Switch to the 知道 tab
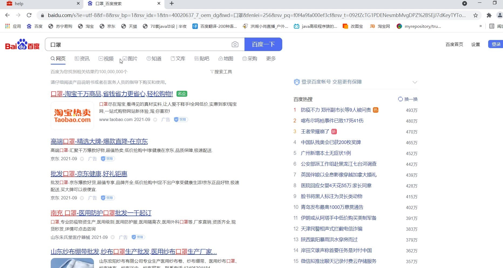The height and width of the screenshot is (268, 503). click(x=154, y=59)
